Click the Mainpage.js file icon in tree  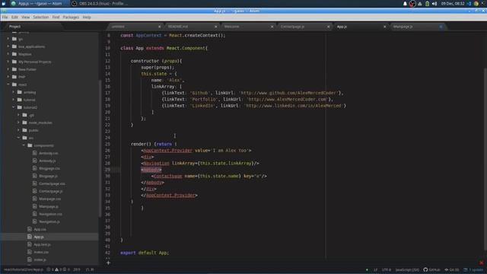(35, 206)
